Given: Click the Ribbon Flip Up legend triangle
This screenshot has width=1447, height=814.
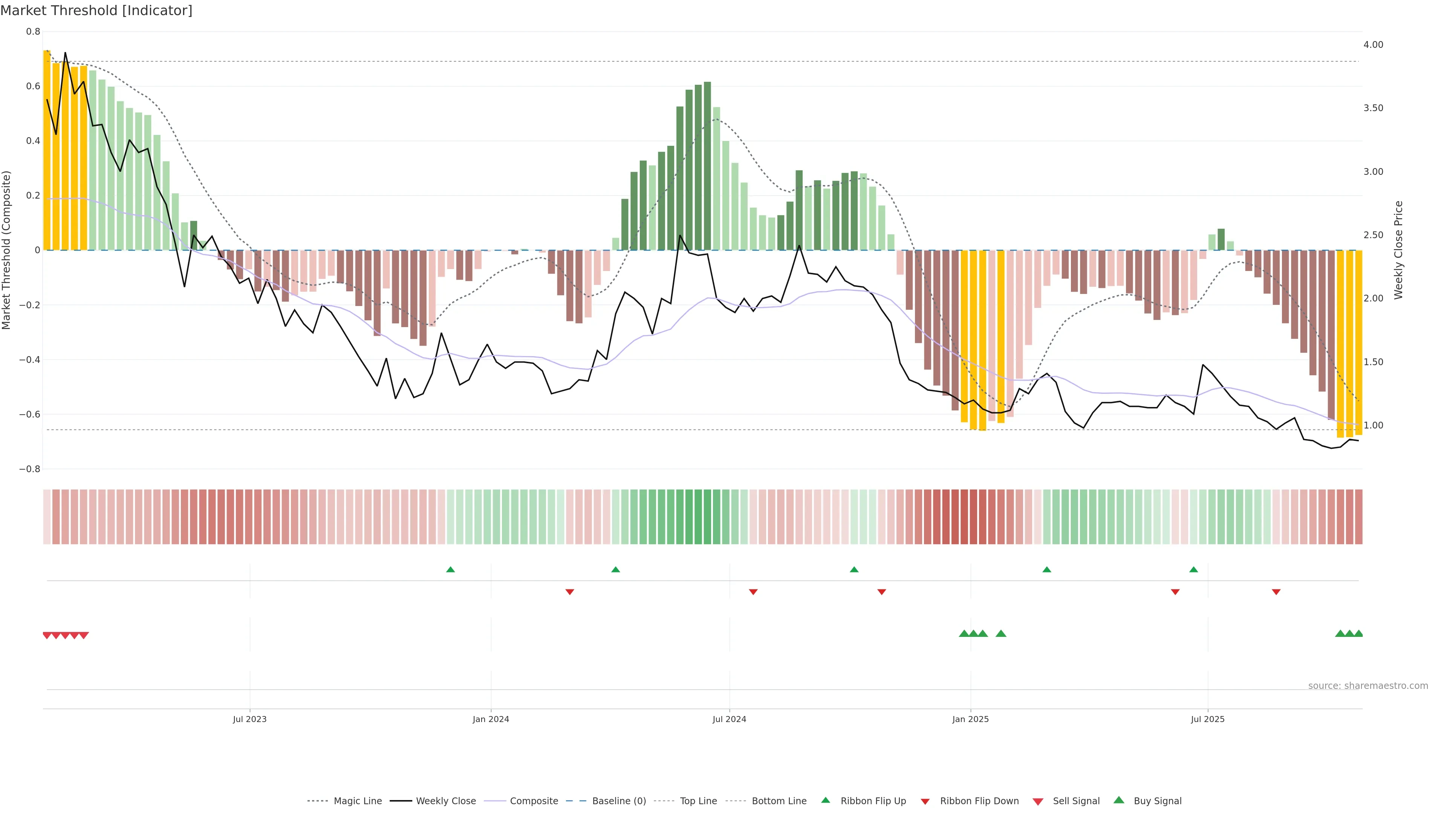Looking at the screenshot, I should click(825, 800).
